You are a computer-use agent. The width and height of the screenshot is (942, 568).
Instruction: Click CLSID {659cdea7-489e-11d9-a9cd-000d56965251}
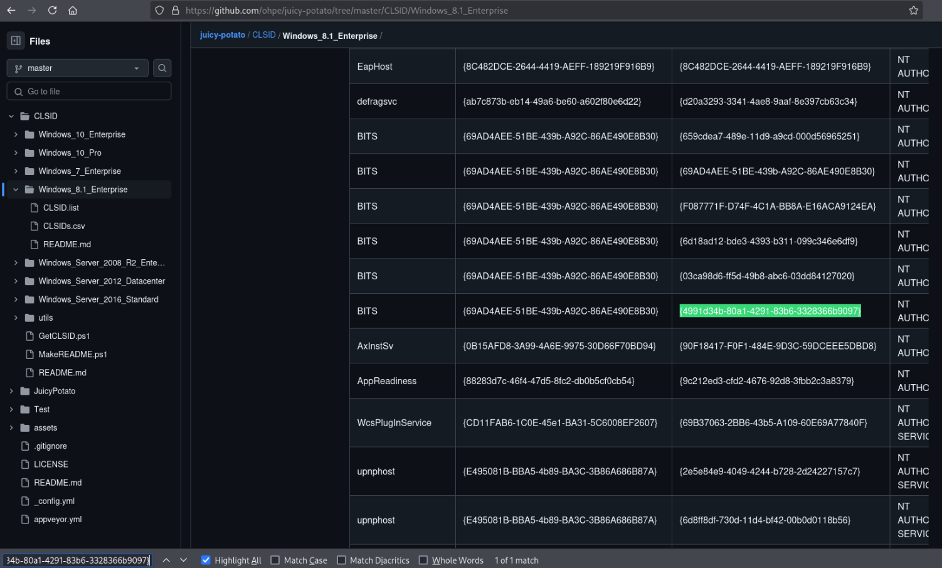pos(770,136)
